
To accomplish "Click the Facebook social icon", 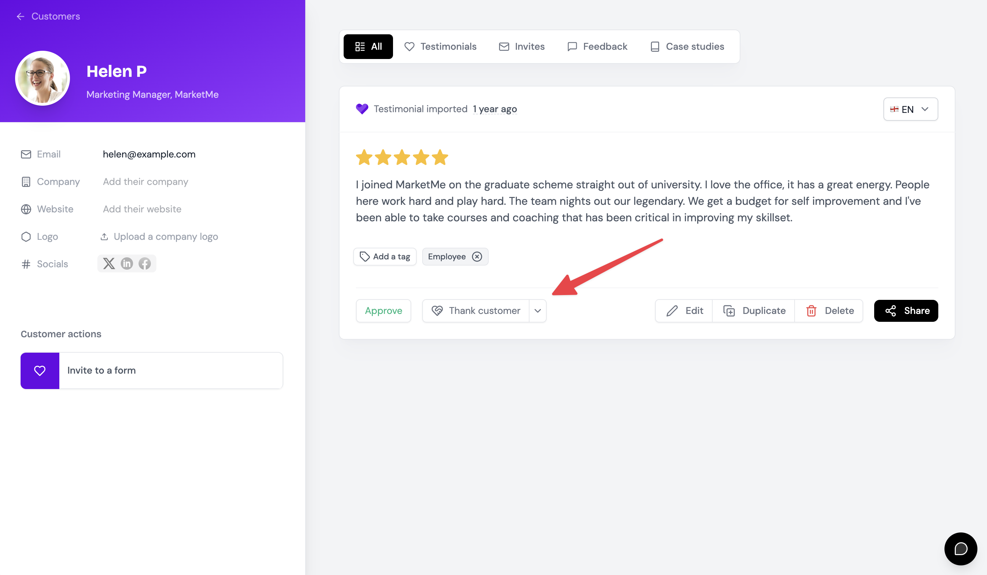I will pos(144,263).
